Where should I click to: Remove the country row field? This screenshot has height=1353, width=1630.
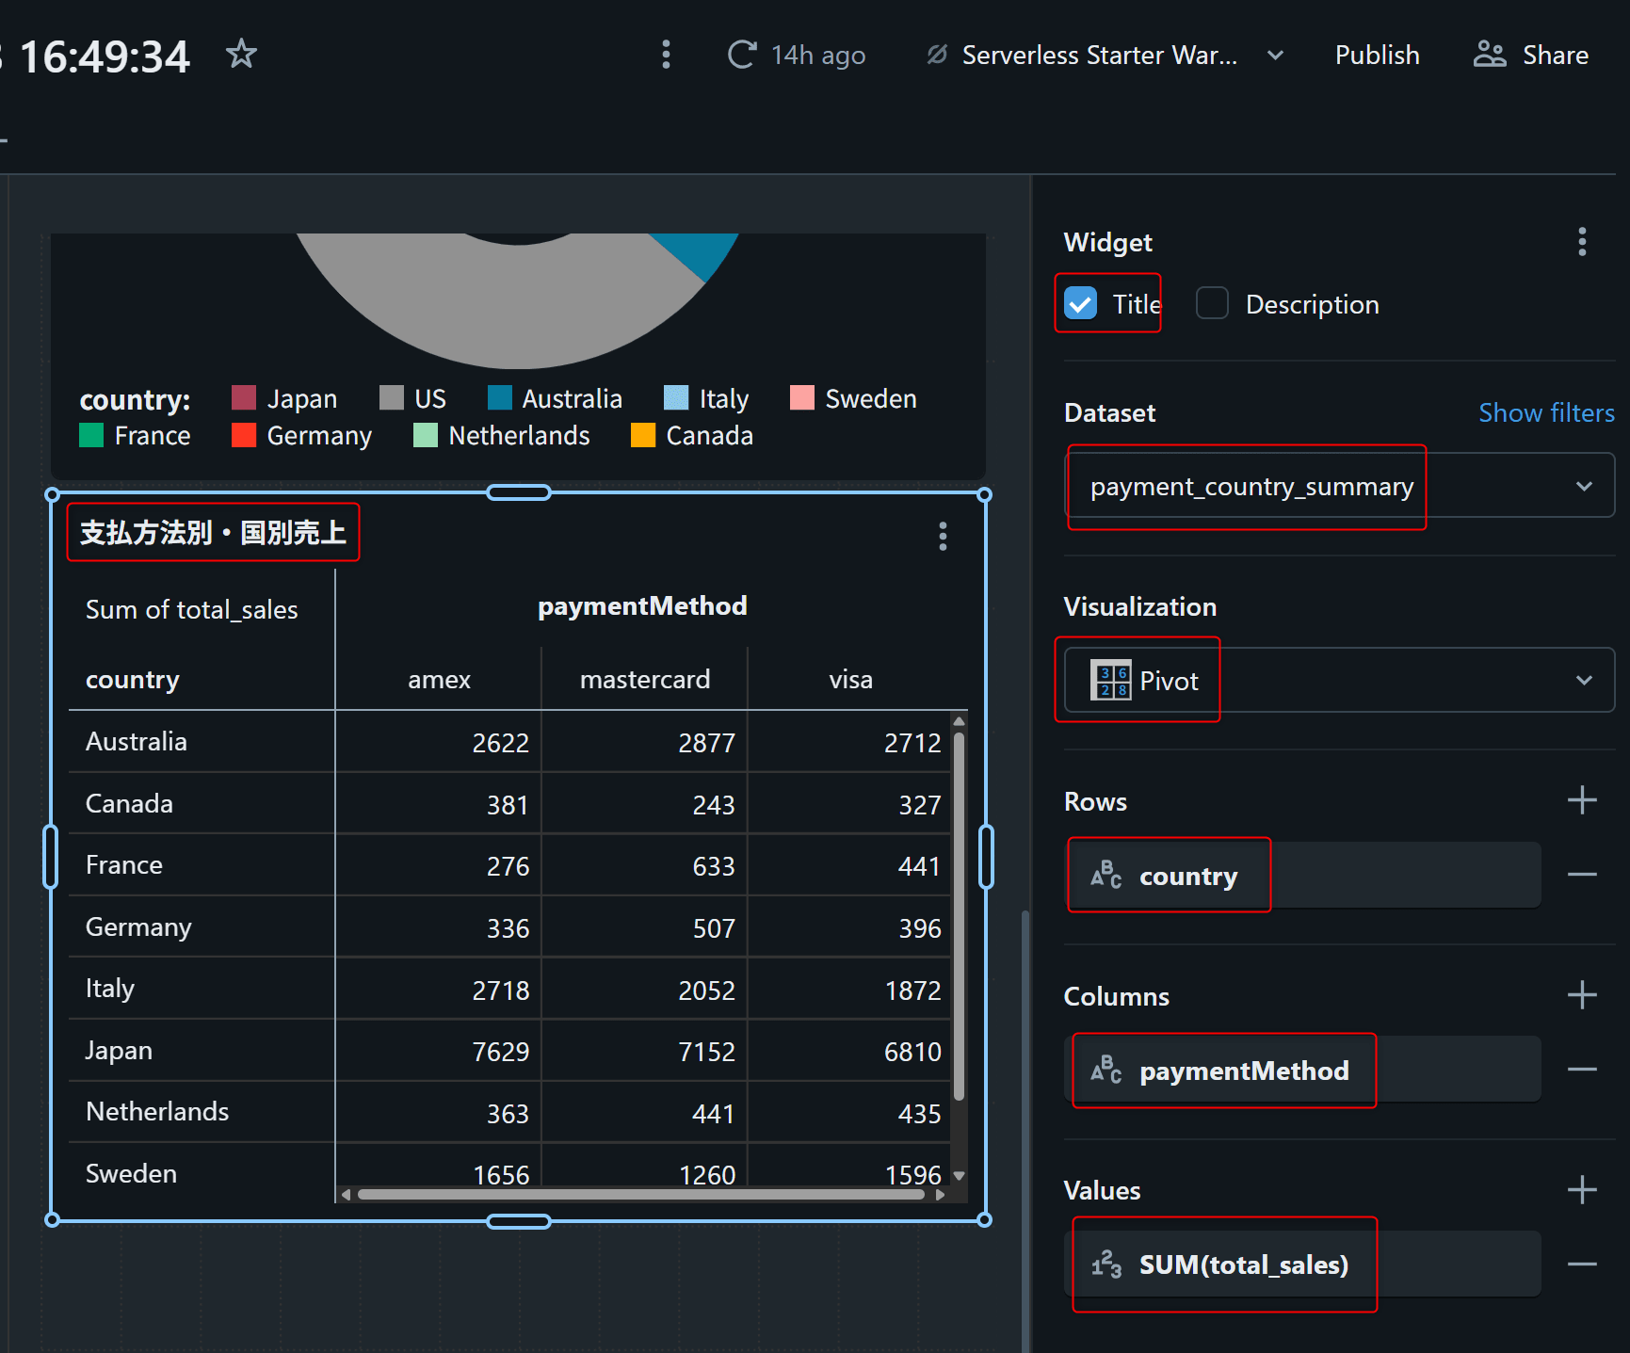[x=1582, y=876]
